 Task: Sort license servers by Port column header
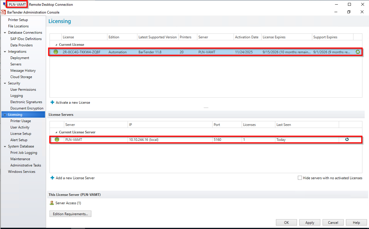[227, 125]
